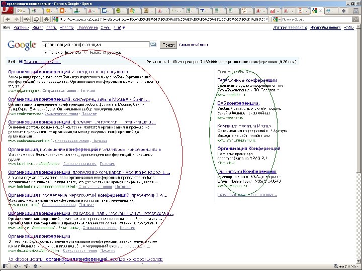Click the Forward navigation arrow

17,20
